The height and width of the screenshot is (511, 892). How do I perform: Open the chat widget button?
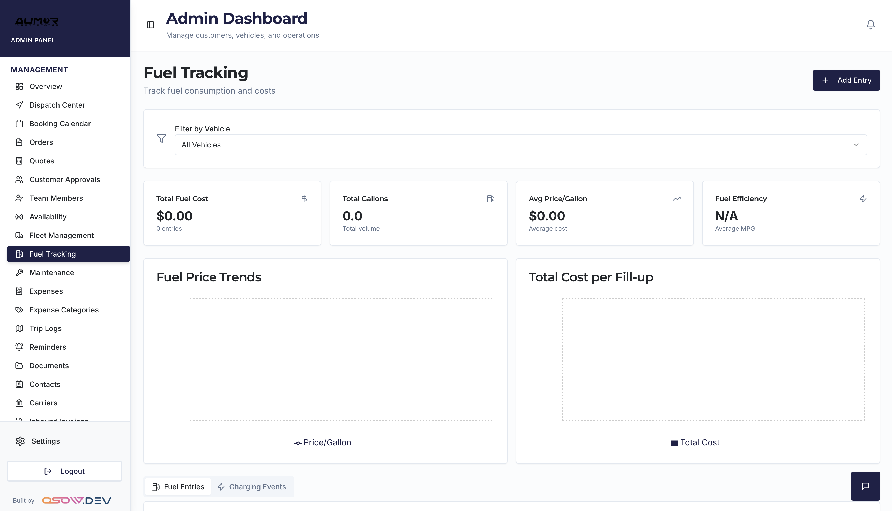[x=865, y=486]
